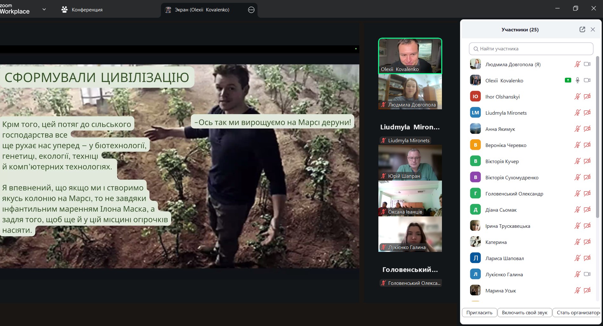
Task: Click the Zoom Workplace logo
Action: 15,9
